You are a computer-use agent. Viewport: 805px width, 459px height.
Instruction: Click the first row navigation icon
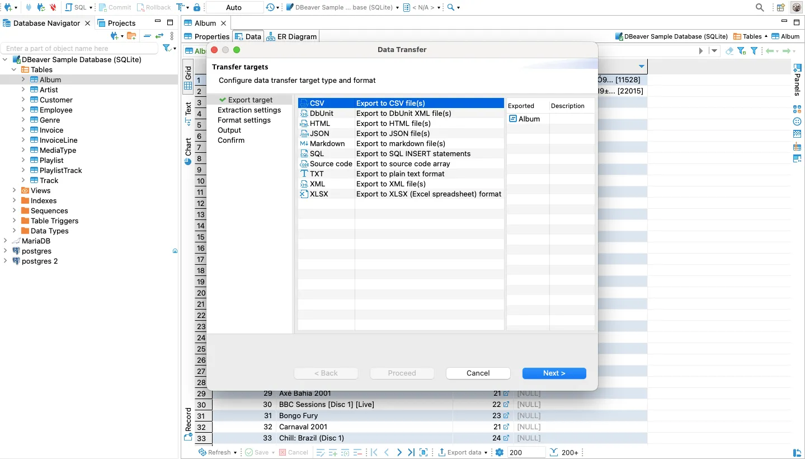click(x=374, y=452)
